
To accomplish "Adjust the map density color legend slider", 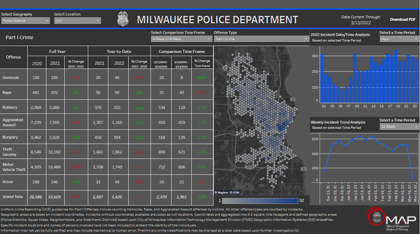I will point(259,200).
